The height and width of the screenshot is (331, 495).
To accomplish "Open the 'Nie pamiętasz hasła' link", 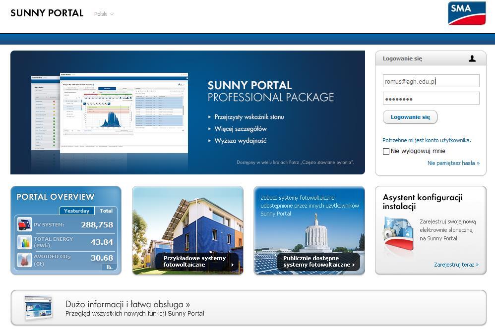I will pyautogui.click(x=453, y=163).
